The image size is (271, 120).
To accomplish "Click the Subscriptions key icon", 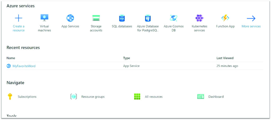I will [x=10, y=96].
